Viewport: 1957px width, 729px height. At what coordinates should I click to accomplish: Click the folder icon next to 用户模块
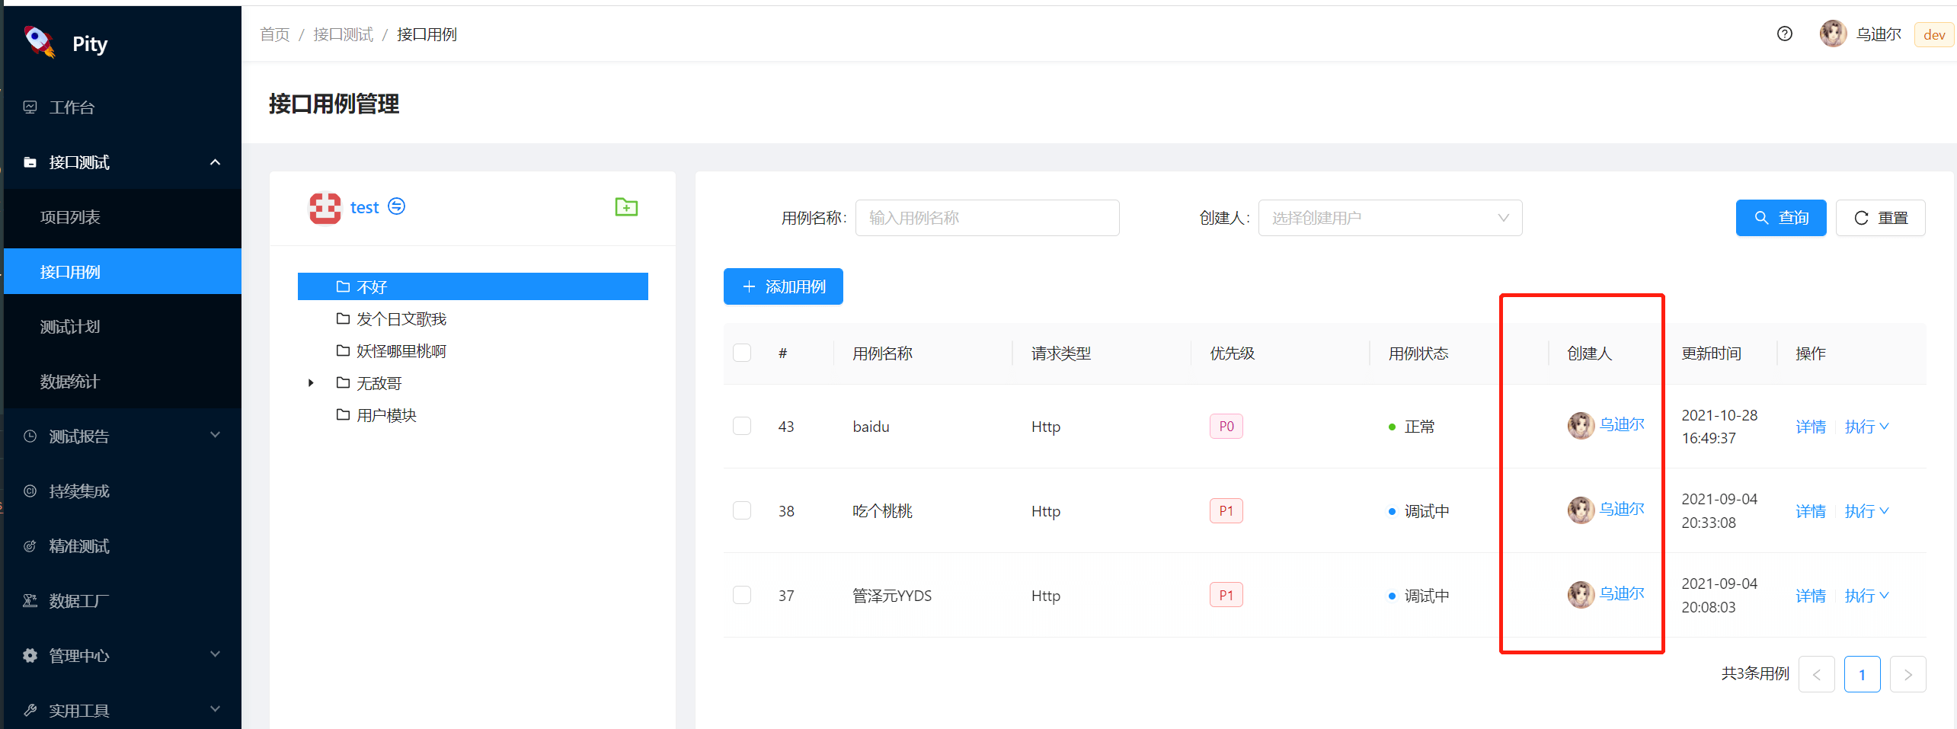click(x=344, y=414)
